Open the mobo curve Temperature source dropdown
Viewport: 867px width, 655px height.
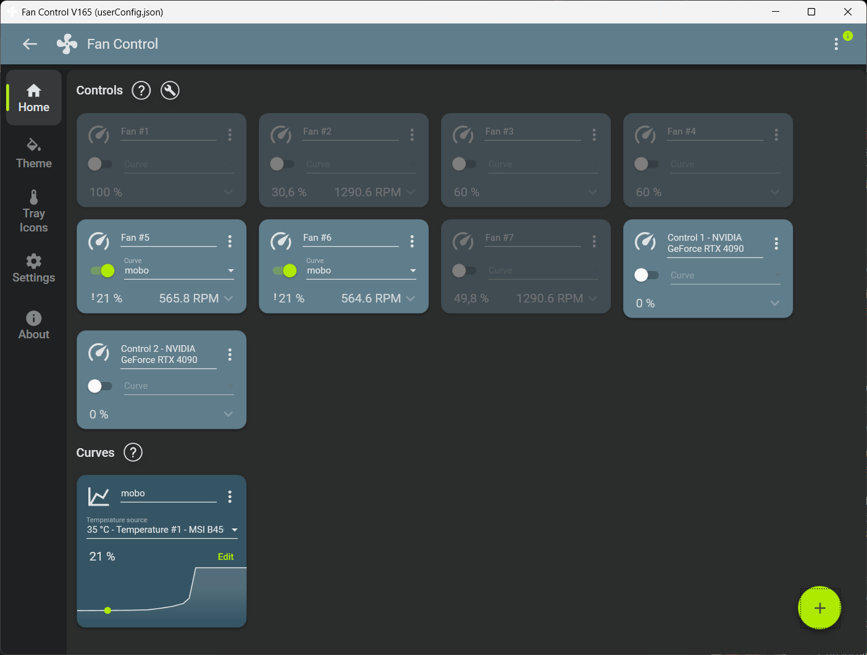[162, 528]
